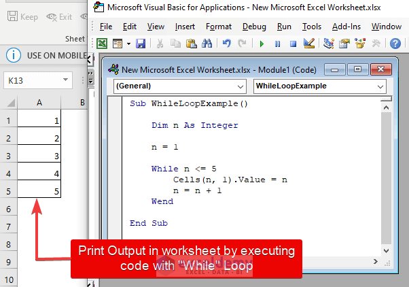Click the code window scroll down arrow
The width and height of the screenshot is (409, 287).
coord(387,251)
